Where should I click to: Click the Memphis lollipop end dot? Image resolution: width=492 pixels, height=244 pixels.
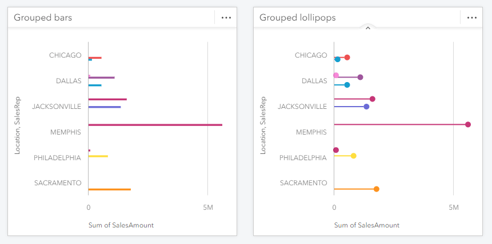tap(467, 124)
